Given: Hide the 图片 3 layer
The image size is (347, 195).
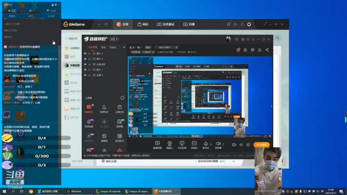Looking at the screenshot, I should [85, 59].
